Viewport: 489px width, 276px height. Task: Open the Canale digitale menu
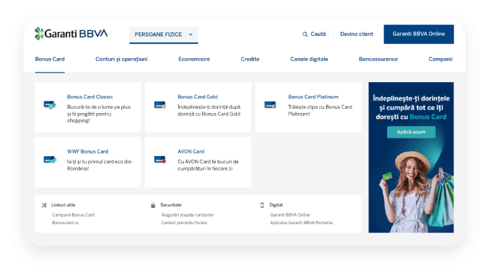click(309, 59)
